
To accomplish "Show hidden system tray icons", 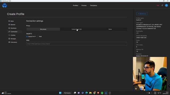I will pyautogui.click(x=147, y=93).
